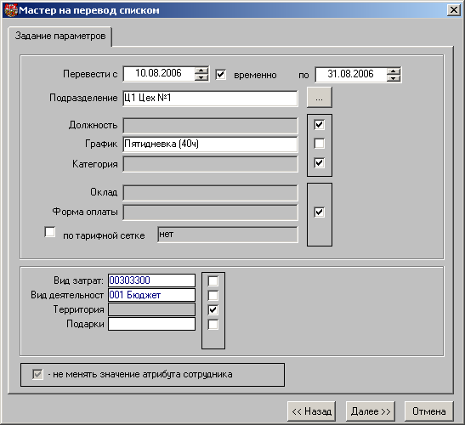
Task: Uncheck the 'временно' checkbox
Action: [221, 75]
